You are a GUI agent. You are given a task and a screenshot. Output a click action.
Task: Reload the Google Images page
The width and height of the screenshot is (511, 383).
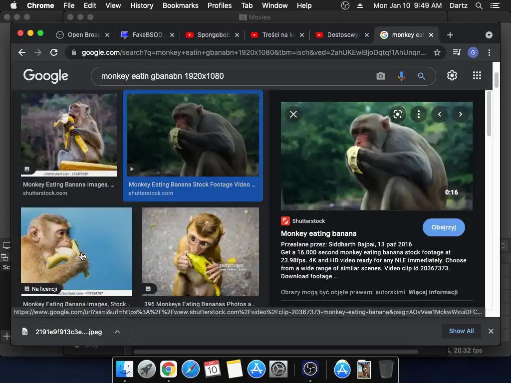click(54, 52)
